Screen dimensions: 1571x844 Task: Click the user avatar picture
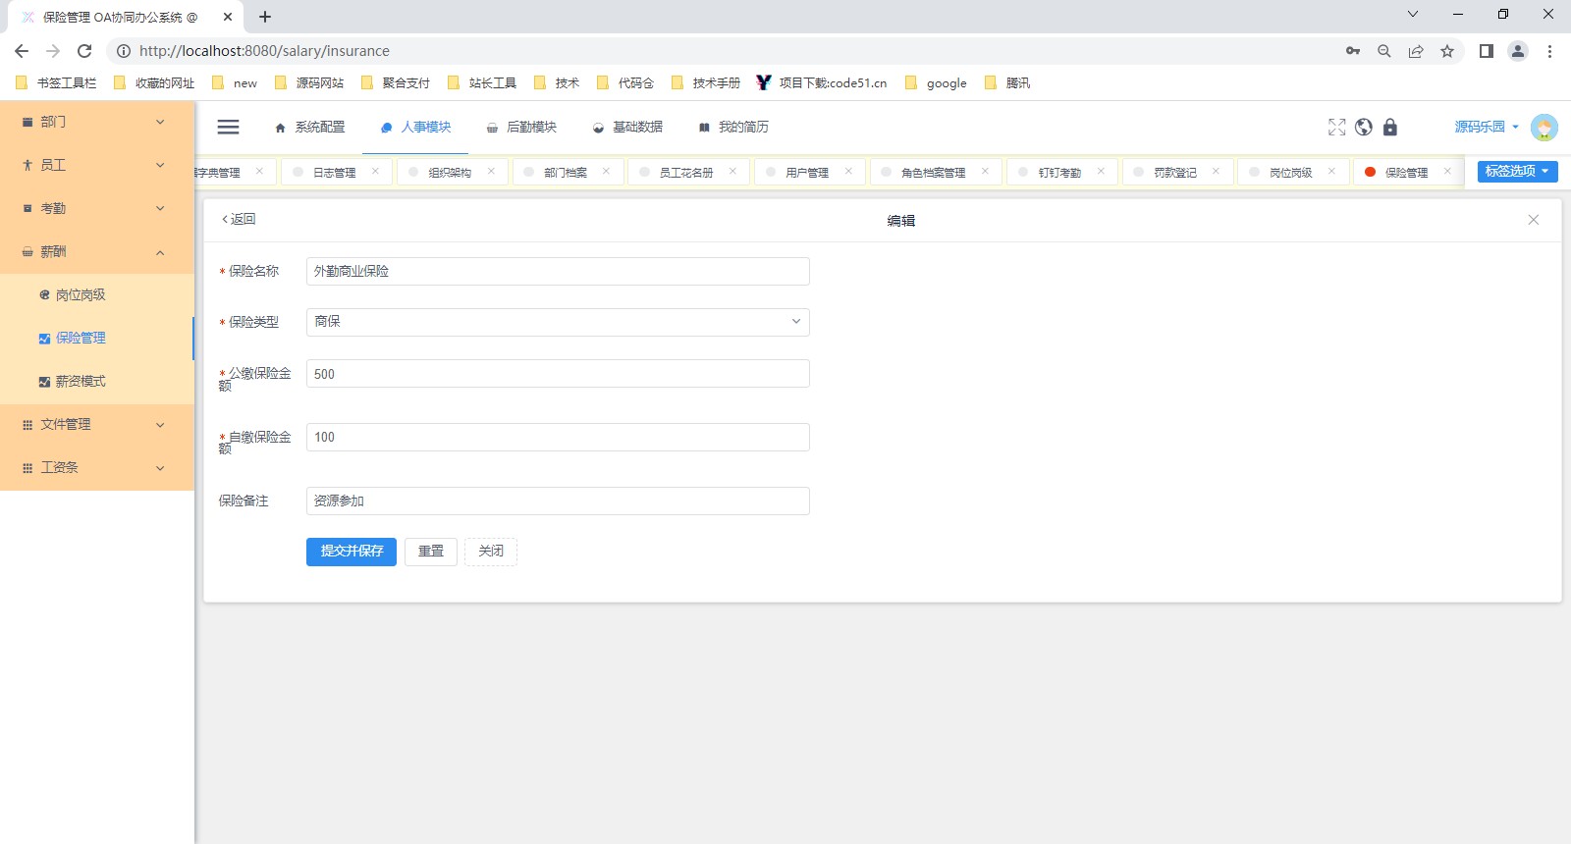tap(1544, 128)
